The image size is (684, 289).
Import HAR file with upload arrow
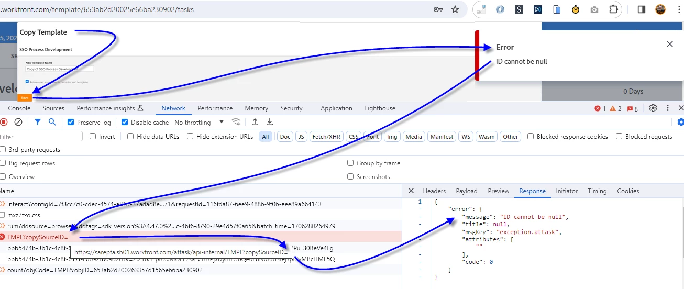point(255,122)
